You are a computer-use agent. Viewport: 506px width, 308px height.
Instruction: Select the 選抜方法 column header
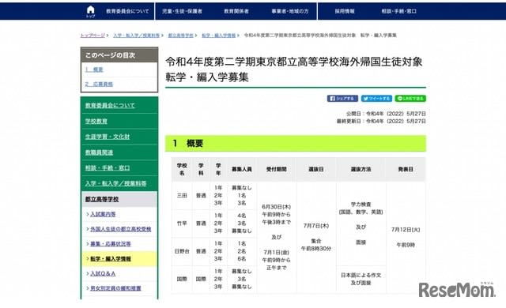click(x=361, y=170)
